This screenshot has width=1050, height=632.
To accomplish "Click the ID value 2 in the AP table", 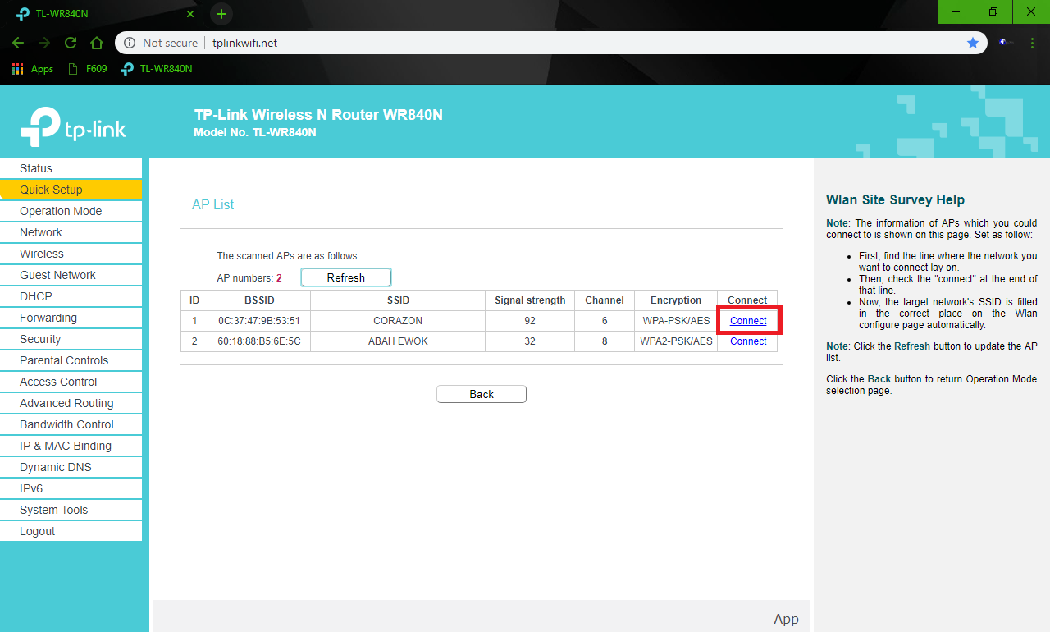I will coord(194,341).
